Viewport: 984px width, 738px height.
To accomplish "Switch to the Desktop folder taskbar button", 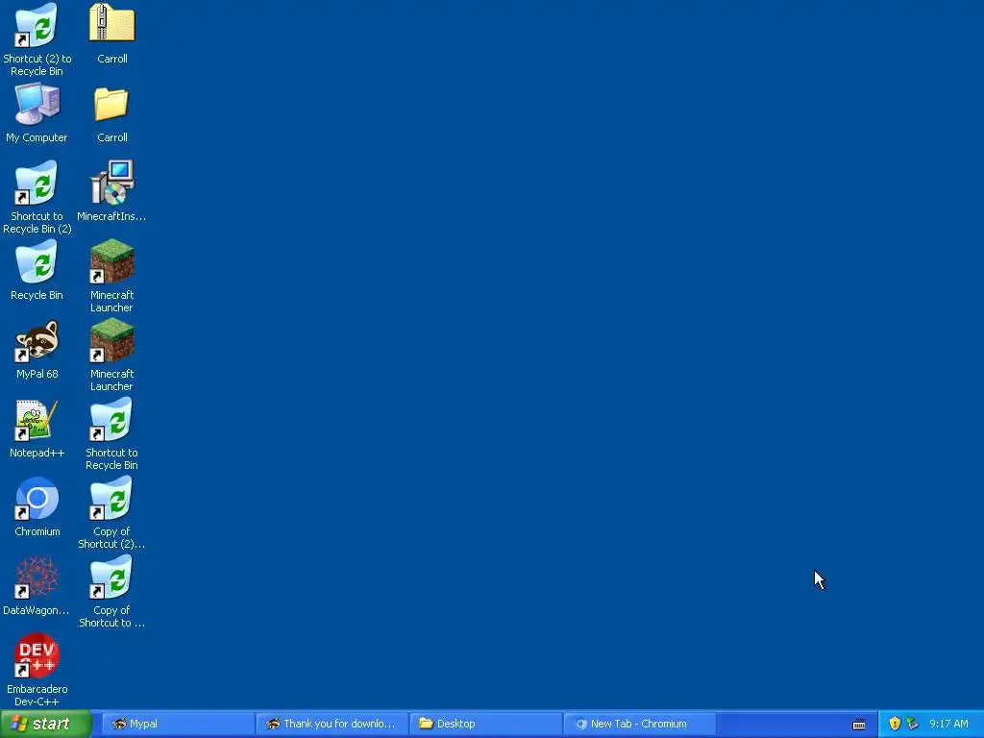I will [485, 724].
